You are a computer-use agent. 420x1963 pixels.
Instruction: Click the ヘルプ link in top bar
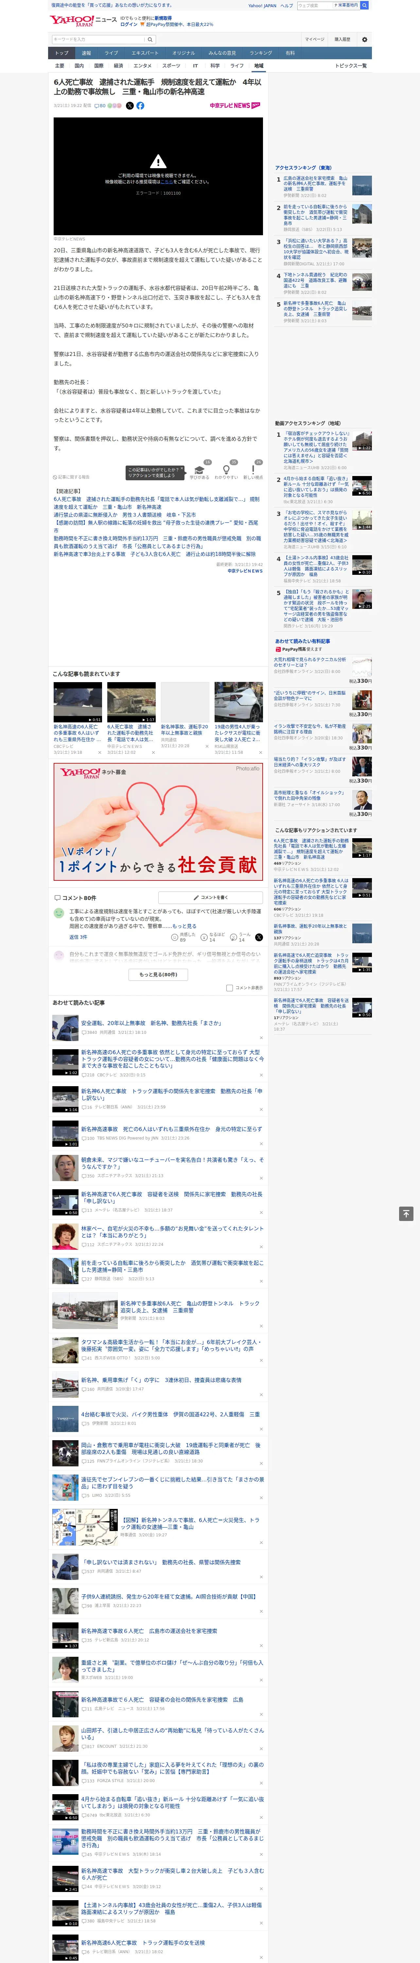286,5
